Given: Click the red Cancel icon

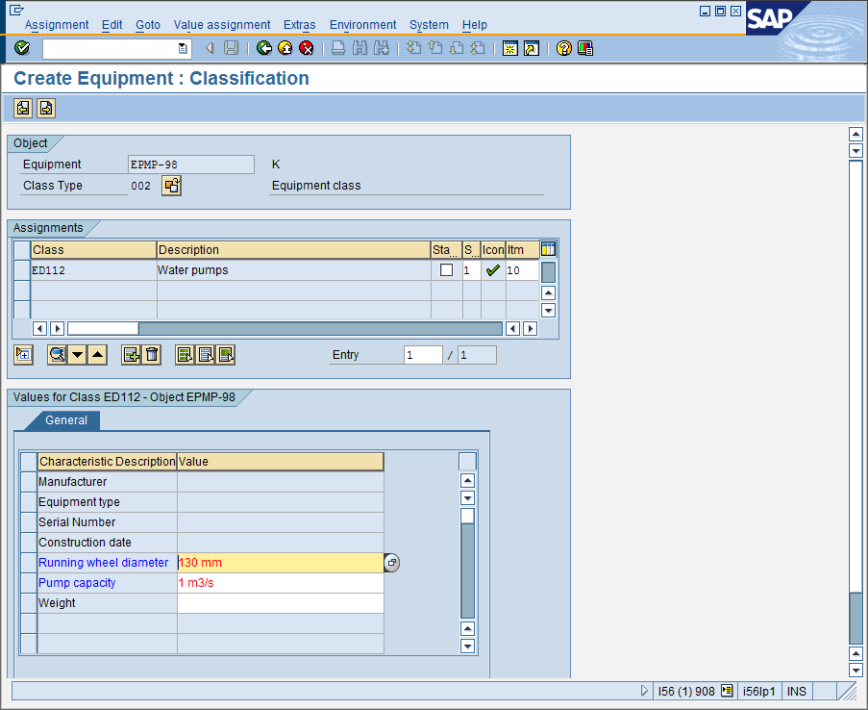Looking at the screenshot, I should pos(306,48).
